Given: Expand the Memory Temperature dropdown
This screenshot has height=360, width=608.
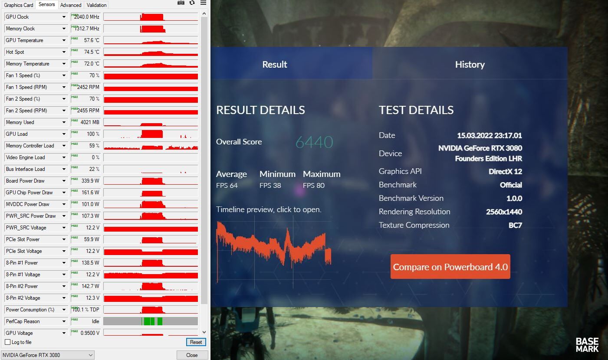Looking at the screenshot, I should [64, 64].
